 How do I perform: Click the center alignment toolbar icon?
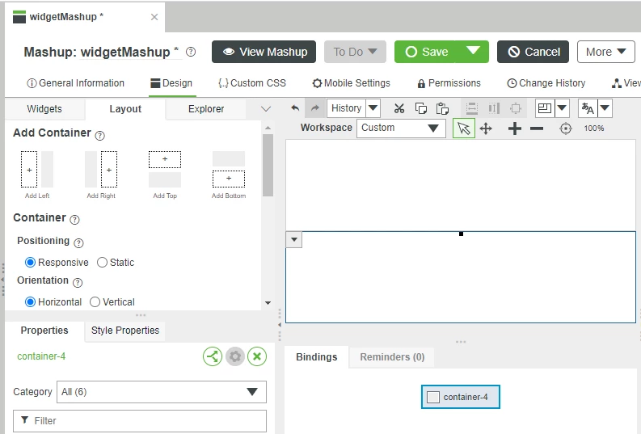tap(516, 108)
